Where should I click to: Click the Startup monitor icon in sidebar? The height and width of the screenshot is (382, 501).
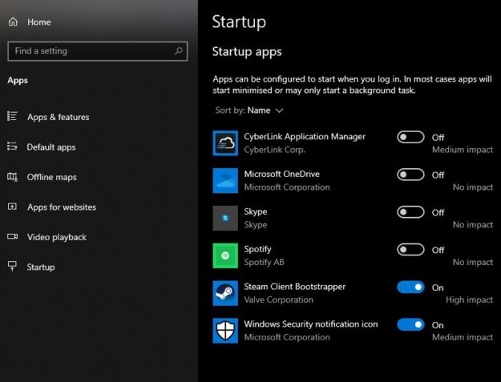(x=12, y=266)
